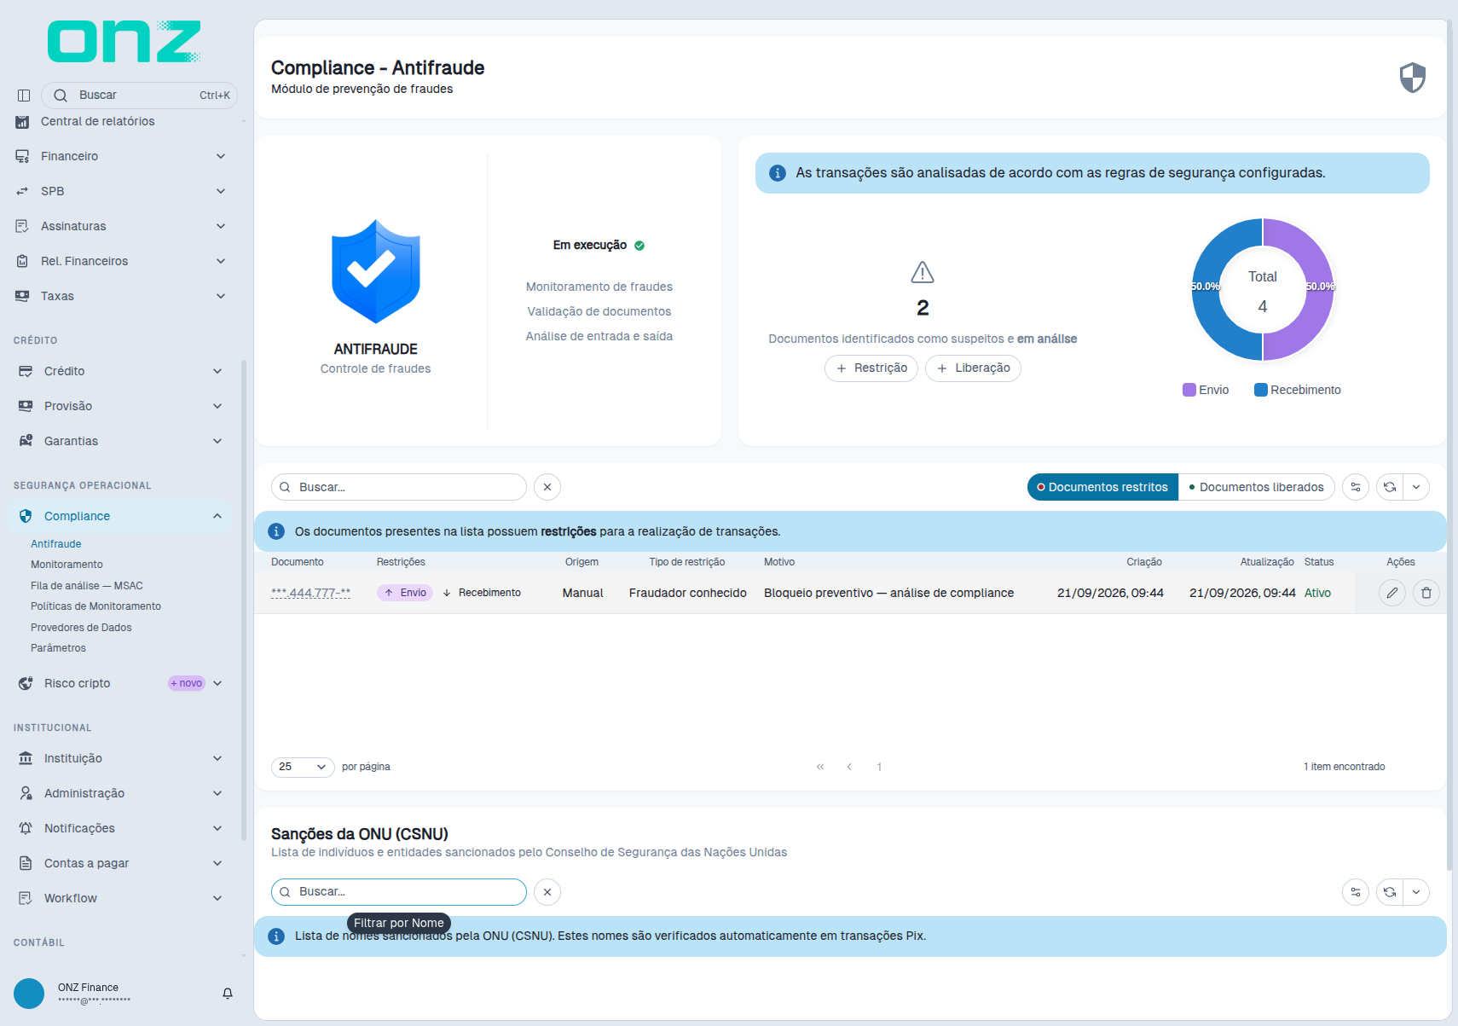
Task: Open dropdown arrow next to CSNU refresh
Action: [1416, 892]
